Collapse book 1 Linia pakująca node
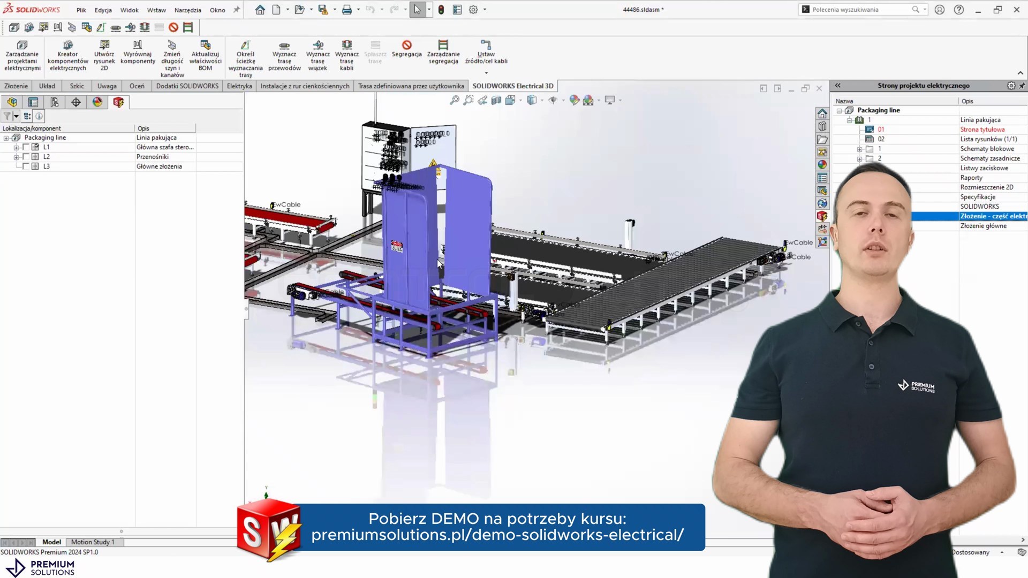1028x578 pixels. [850, 120]
